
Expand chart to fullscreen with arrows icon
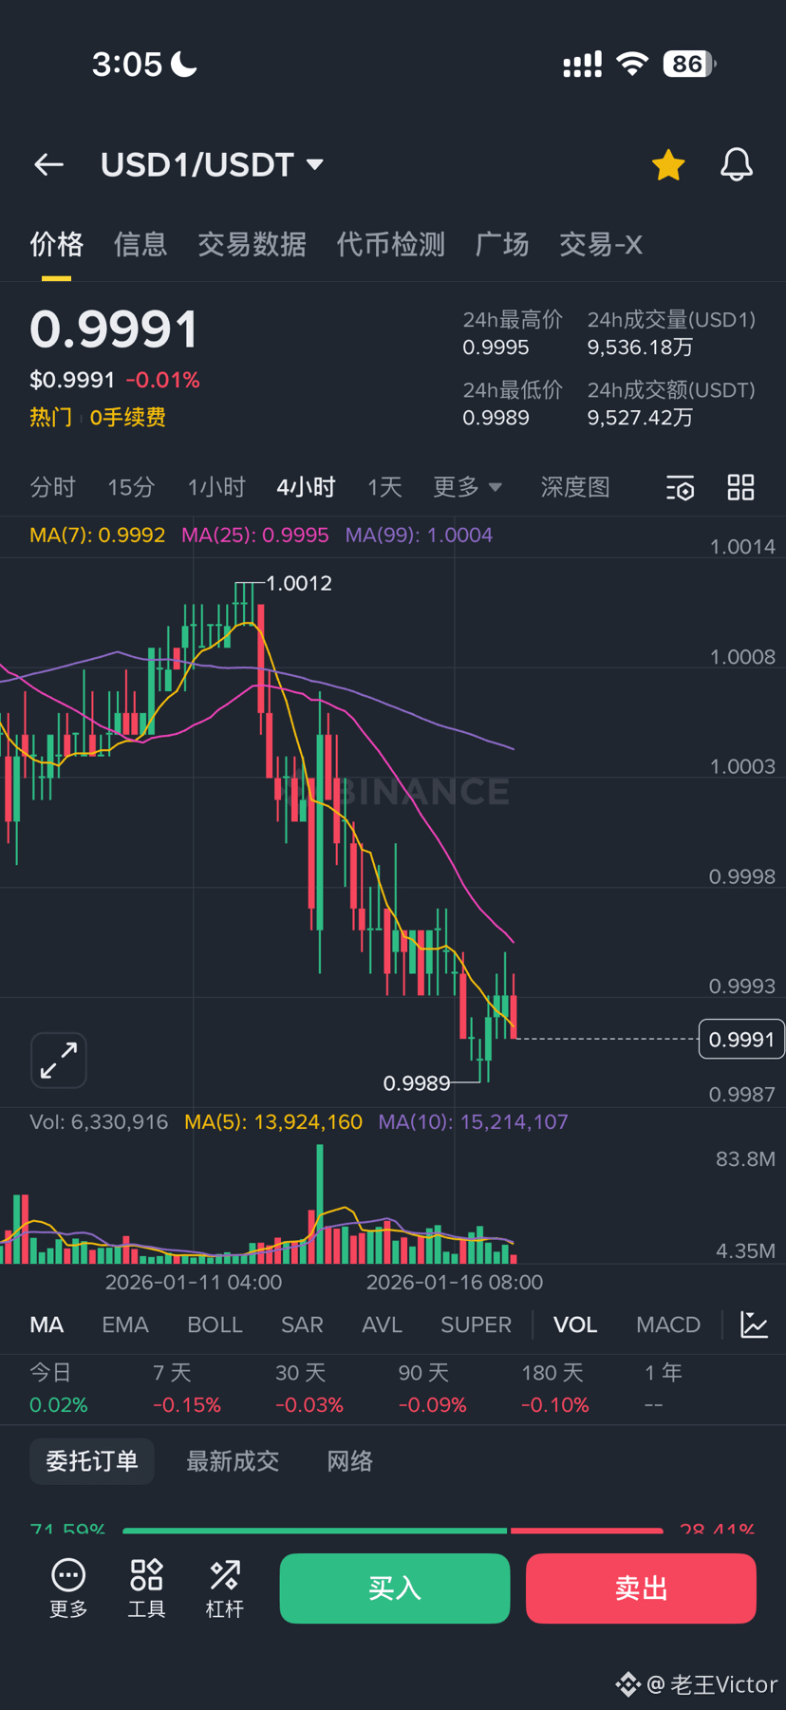tap(59, 1060)
